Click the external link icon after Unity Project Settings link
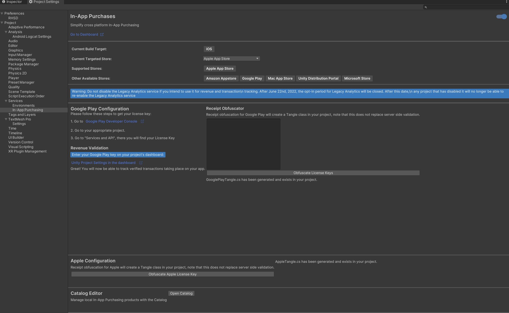The width and height of the screenshot is (509, 313). coord(141,163)
